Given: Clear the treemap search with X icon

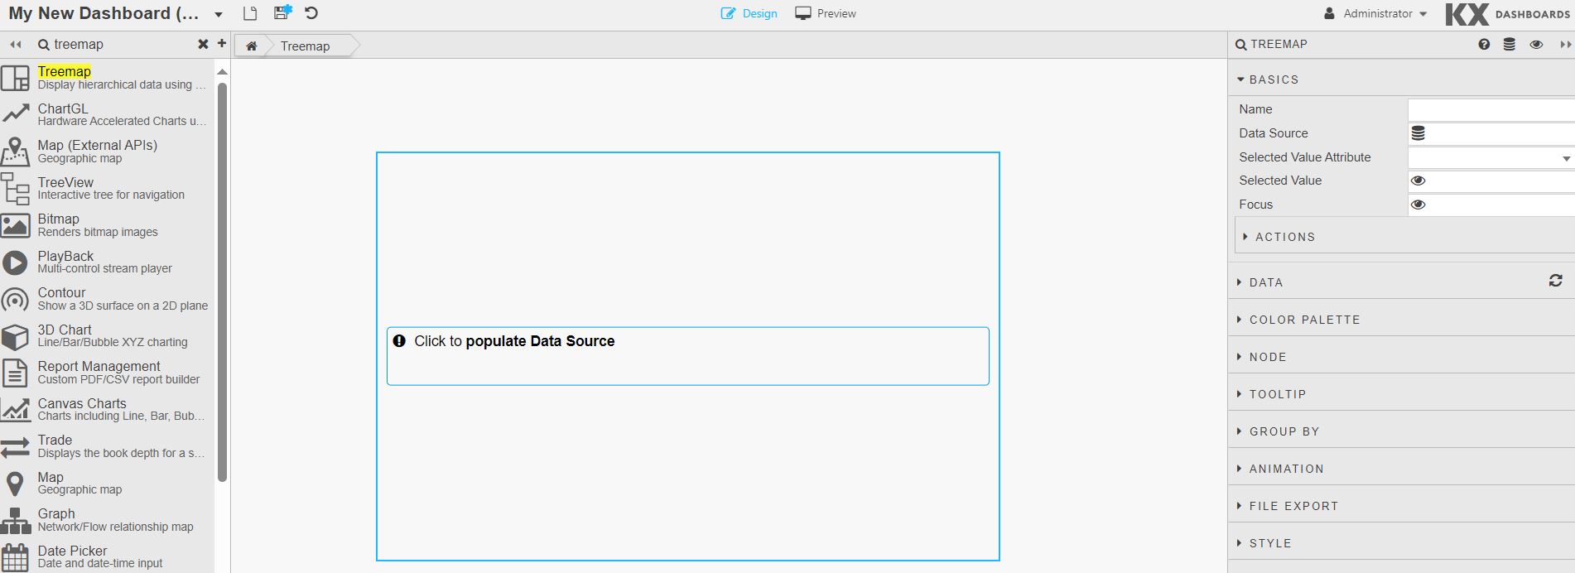Looking at the screenshot, I should [x=203, y=45].
